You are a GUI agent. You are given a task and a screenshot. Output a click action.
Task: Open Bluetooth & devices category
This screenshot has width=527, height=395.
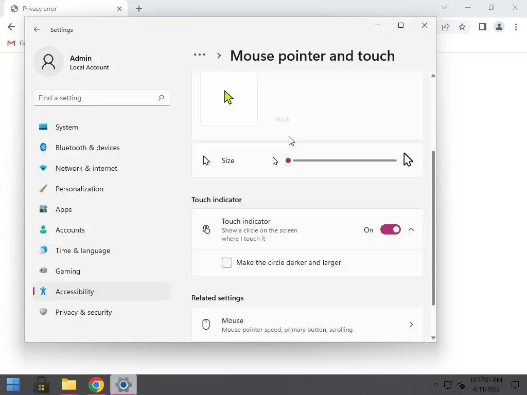tap(101, 148)
